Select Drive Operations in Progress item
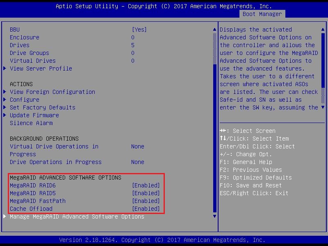 (55, 162)
